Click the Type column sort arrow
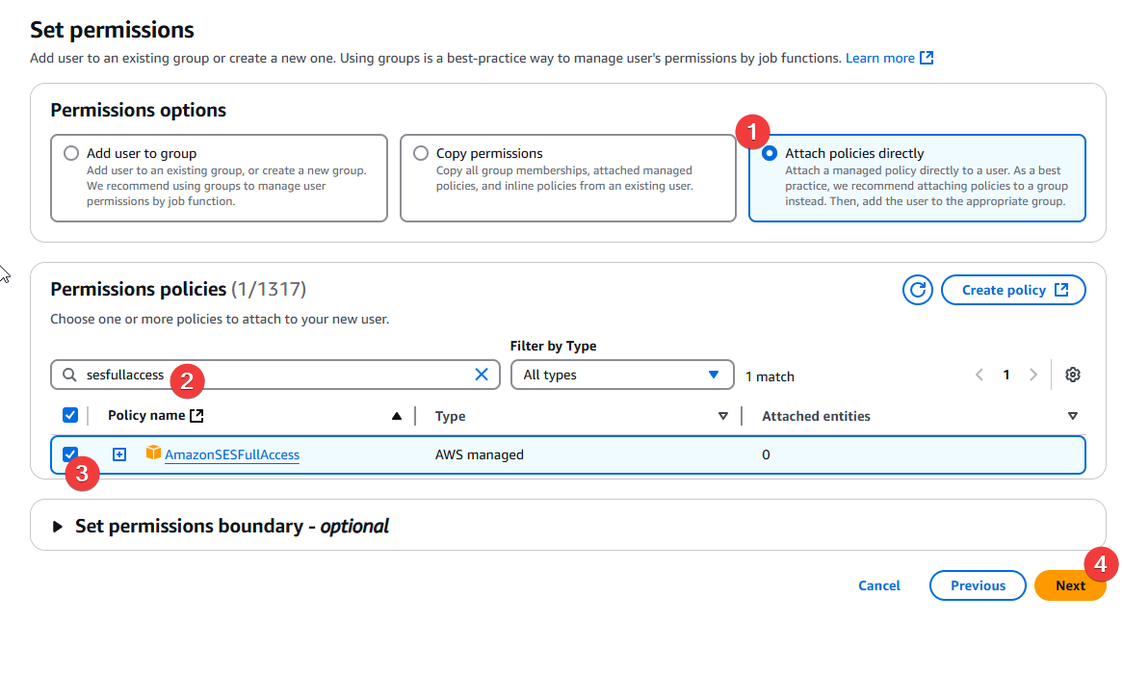 coord(723,416)
